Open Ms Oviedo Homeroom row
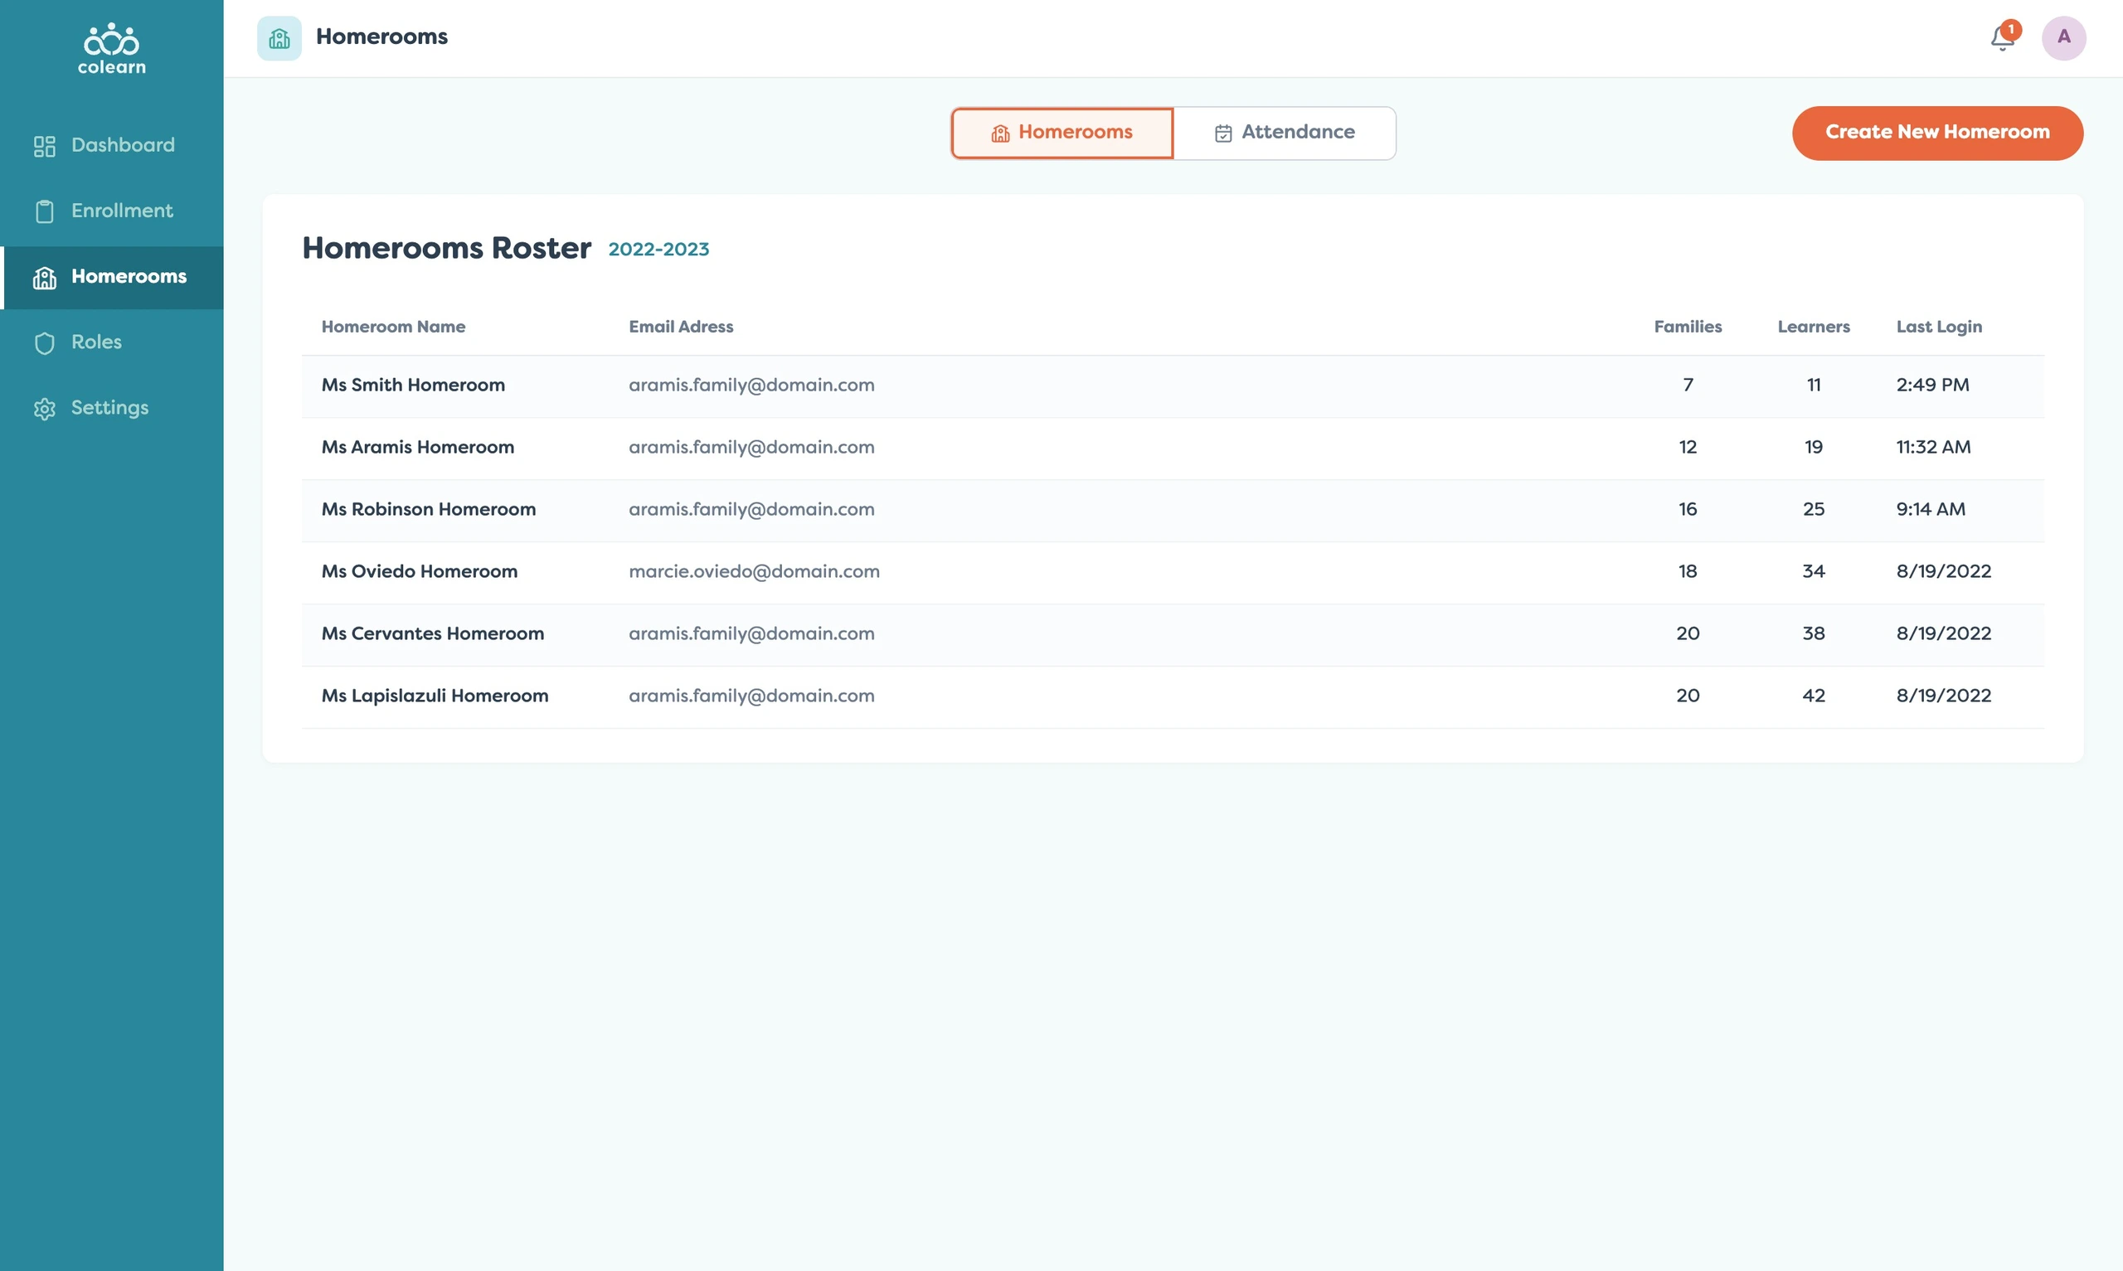This screenshot has width=2123, height=1271. pos(1173,572)
